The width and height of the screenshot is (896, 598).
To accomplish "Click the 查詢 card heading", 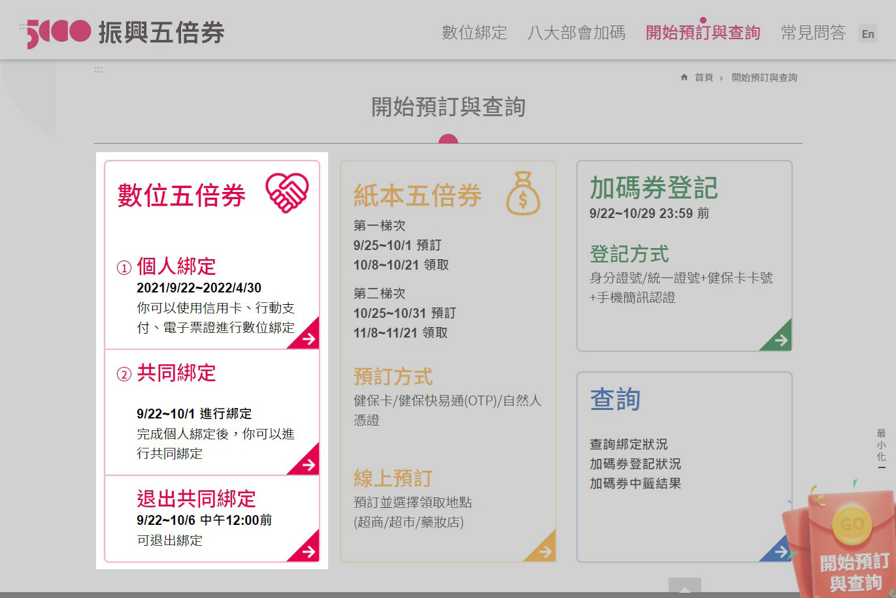I will click(x=615, y=400).
